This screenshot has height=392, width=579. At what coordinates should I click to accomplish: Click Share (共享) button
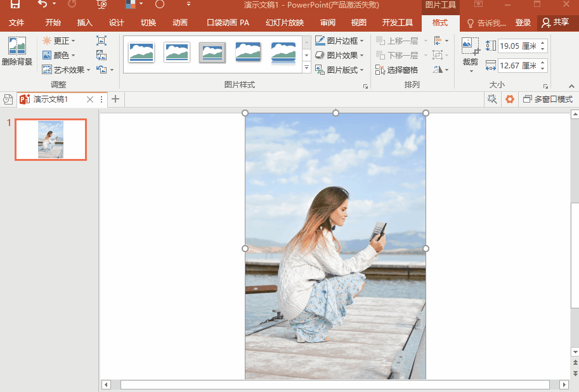(556, 23)
